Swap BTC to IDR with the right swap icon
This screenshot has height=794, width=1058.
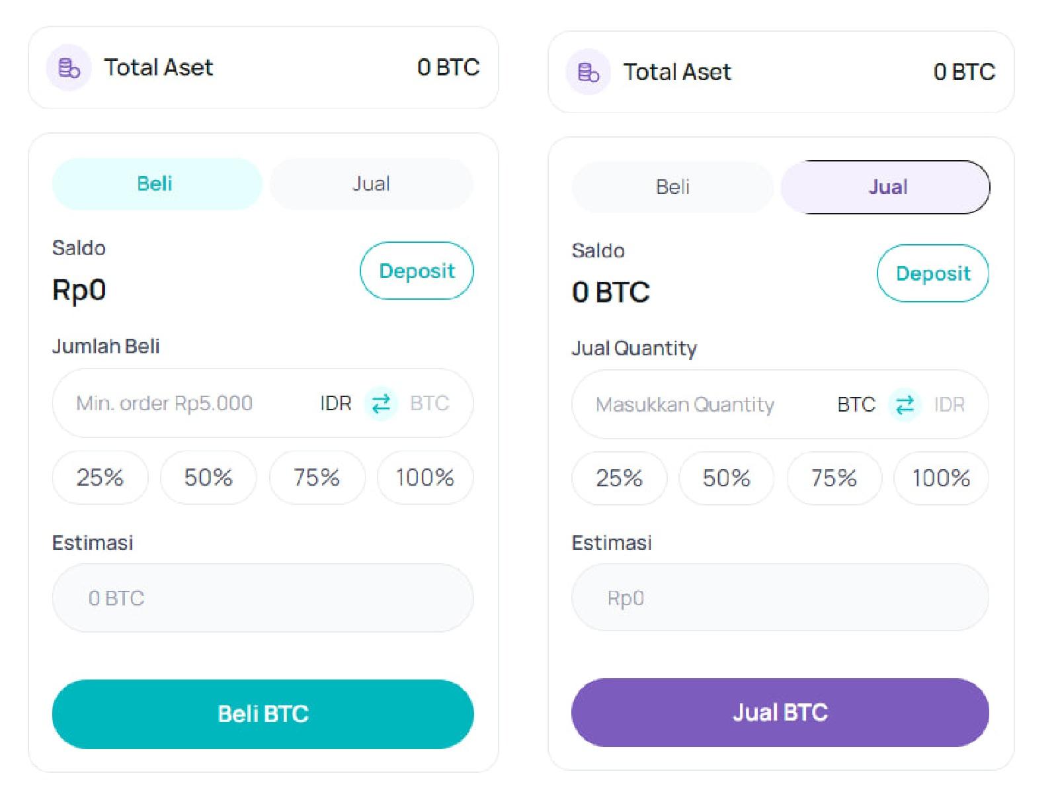[x=905, y=404]
